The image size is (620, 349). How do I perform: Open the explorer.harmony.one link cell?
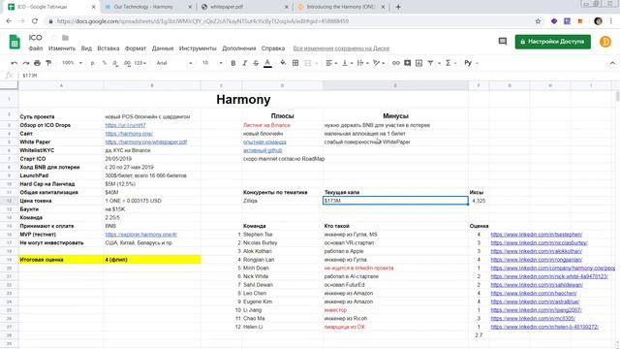(x=141, y=235)
